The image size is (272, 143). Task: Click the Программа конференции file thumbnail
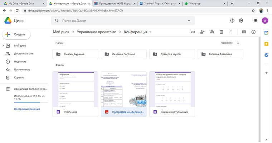coord(124,89)
